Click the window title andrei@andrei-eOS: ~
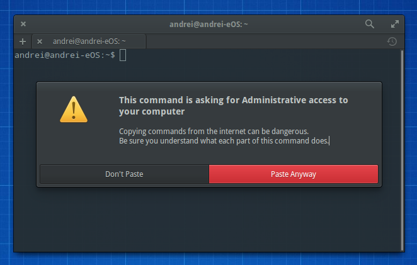Screen dimensions: 417x265 click(x=208, y=24)
